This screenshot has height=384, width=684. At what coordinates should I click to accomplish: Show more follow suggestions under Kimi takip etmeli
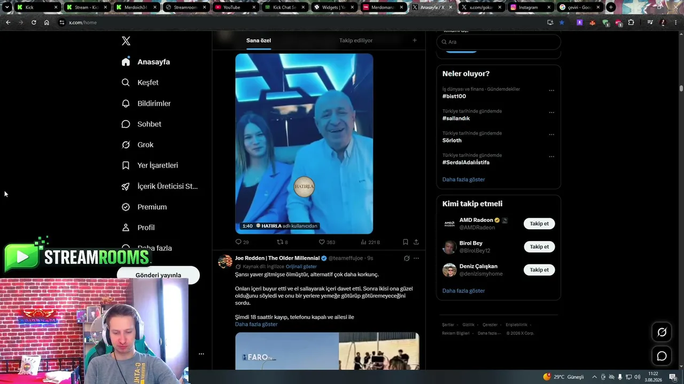coord(464,291)
